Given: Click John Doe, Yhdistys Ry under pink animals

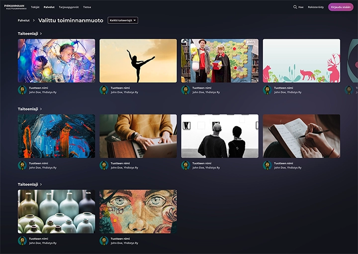Looking at the screenshot, I should click(288, 92).
